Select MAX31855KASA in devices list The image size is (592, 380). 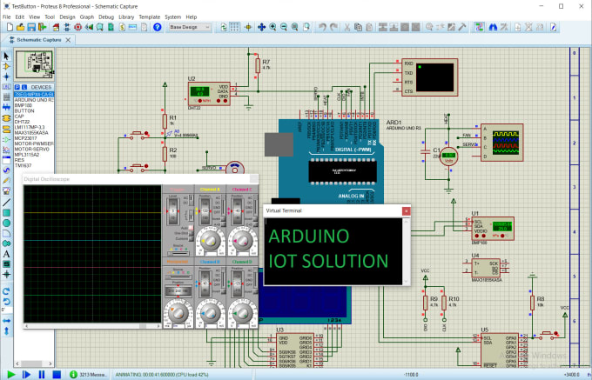pyautogui.click(x=34, y=133)
